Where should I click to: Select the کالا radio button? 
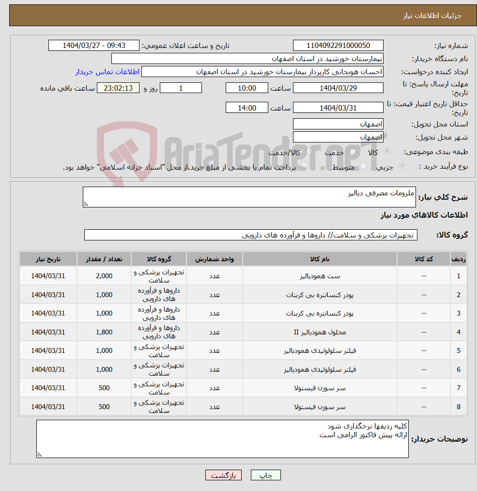(x=387, y=151)
